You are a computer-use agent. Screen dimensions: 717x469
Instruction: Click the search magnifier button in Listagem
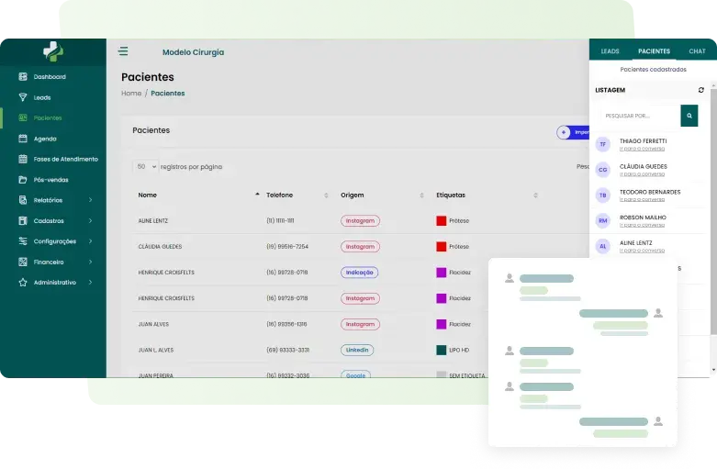[689, 116]
